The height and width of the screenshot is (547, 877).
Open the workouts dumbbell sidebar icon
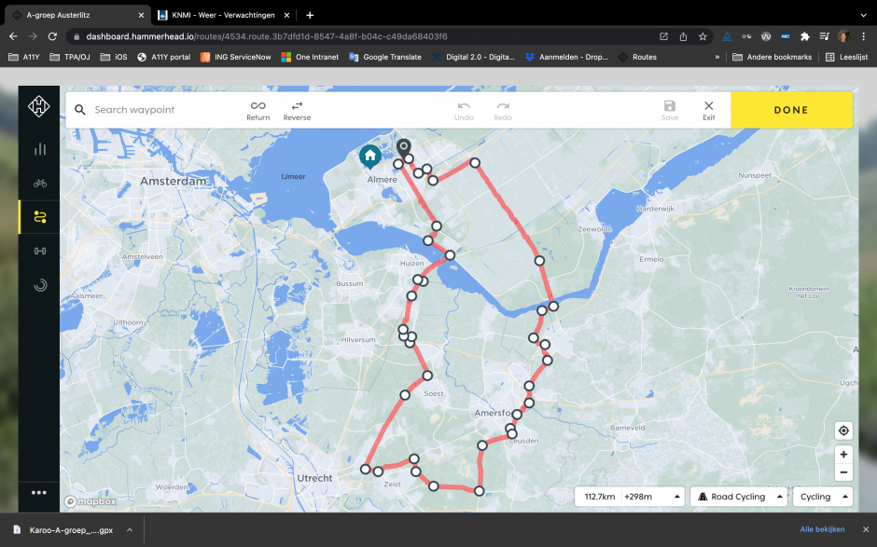[39, 251]
